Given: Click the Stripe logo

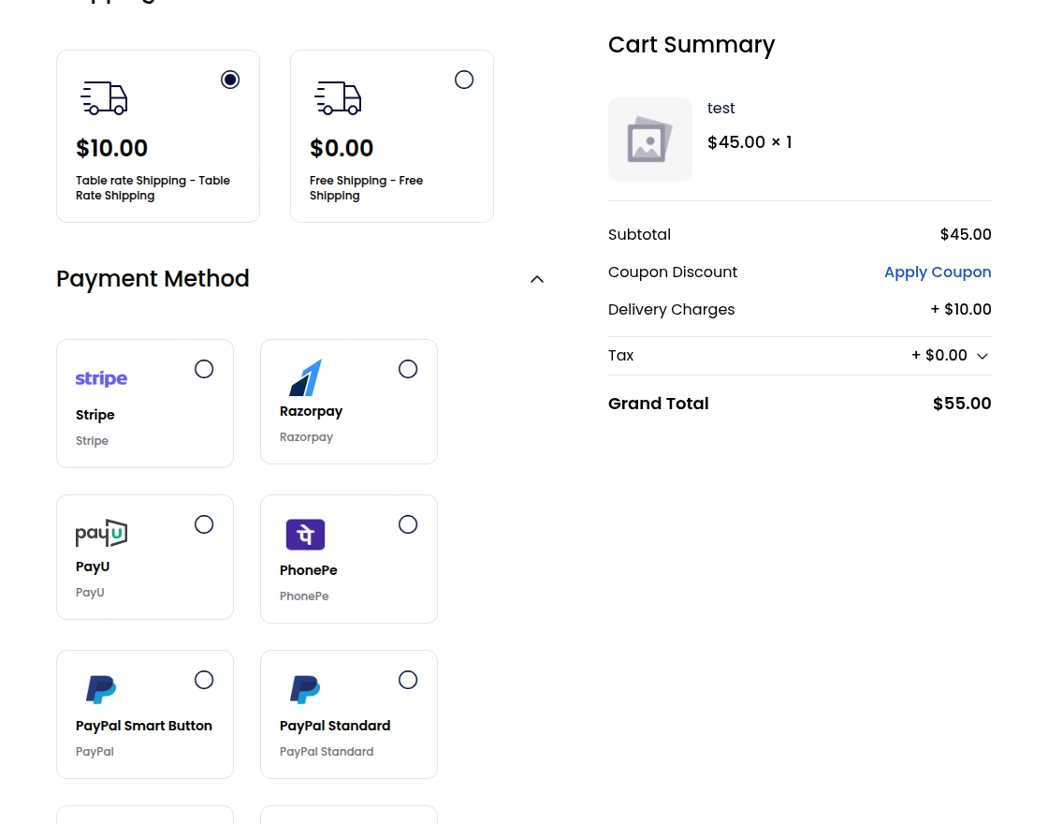Looking at the screenshot, I should coord(101,378).
